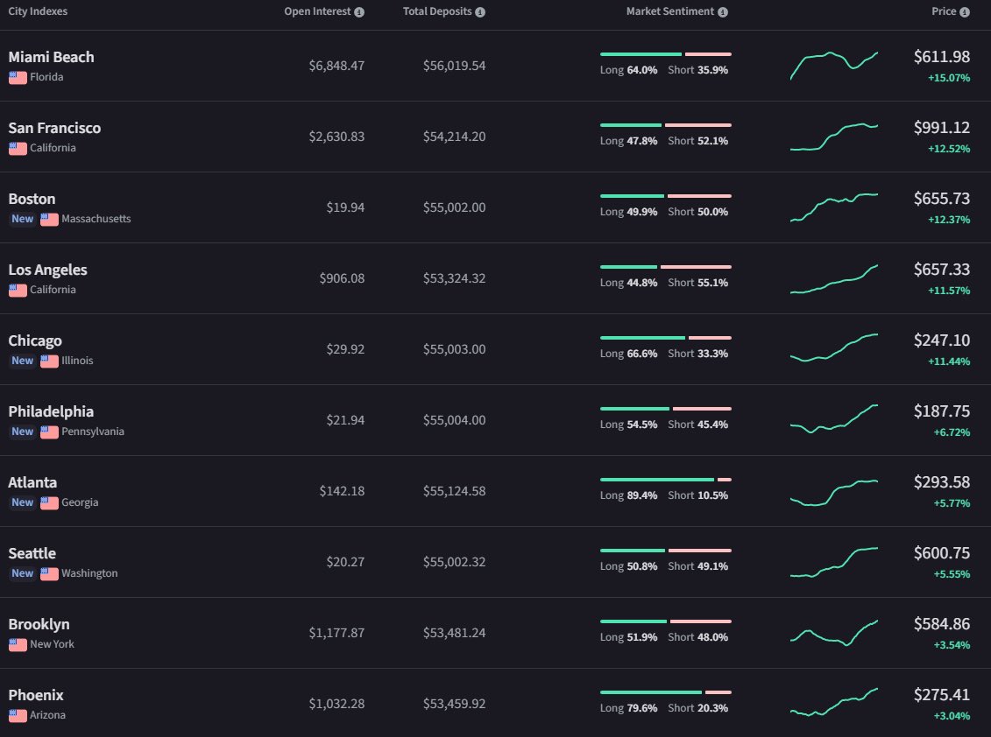991x737 pixels.
Task: Click Atlanta's long sentiment bar
Action: [655, 479]
